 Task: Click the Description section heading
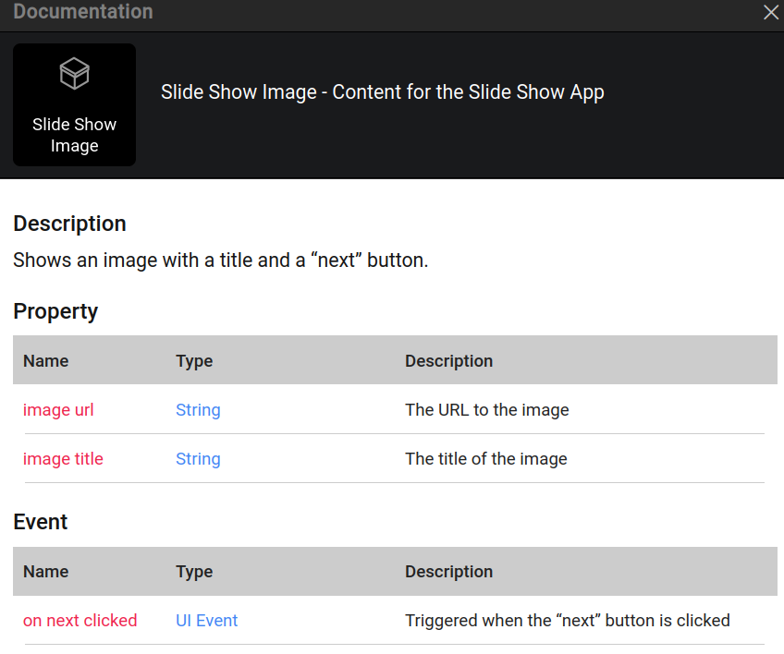[x=69, y=224]
